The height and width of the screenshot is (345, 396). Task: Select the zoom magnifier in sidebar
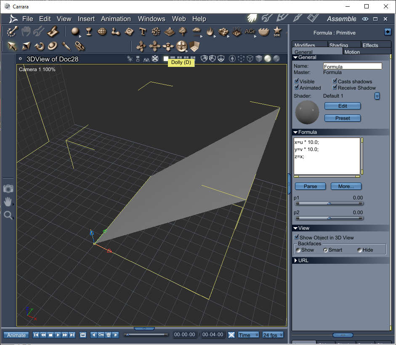[8, 215]
